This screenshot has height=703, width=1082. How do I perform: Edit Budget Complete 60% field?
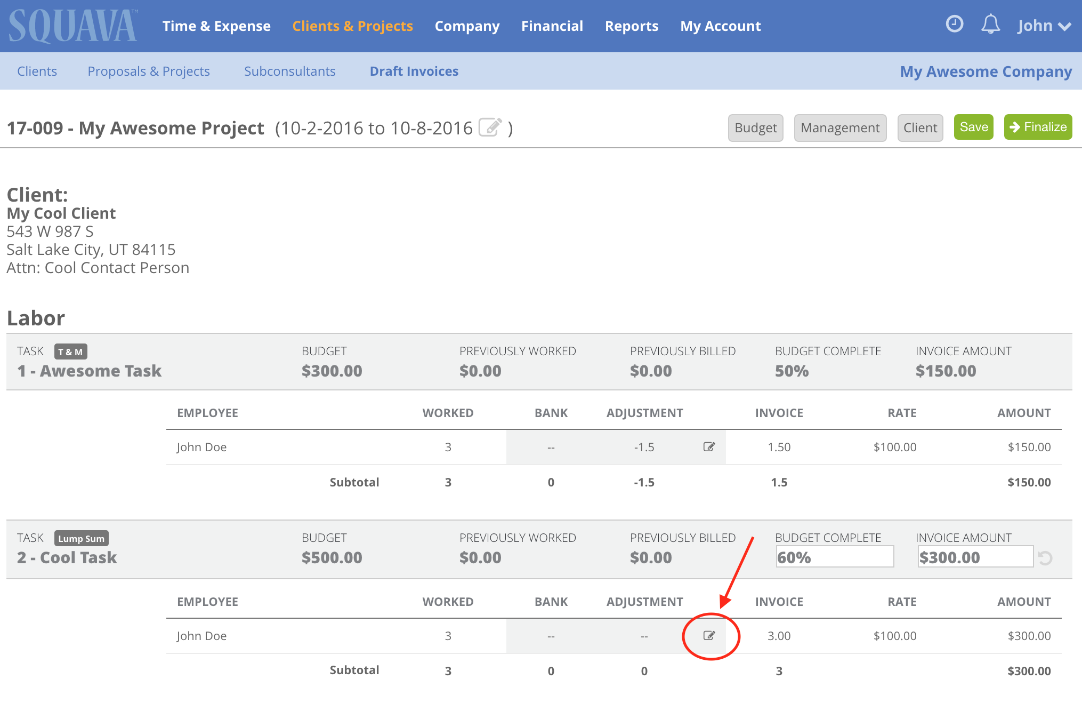(834, 557)
